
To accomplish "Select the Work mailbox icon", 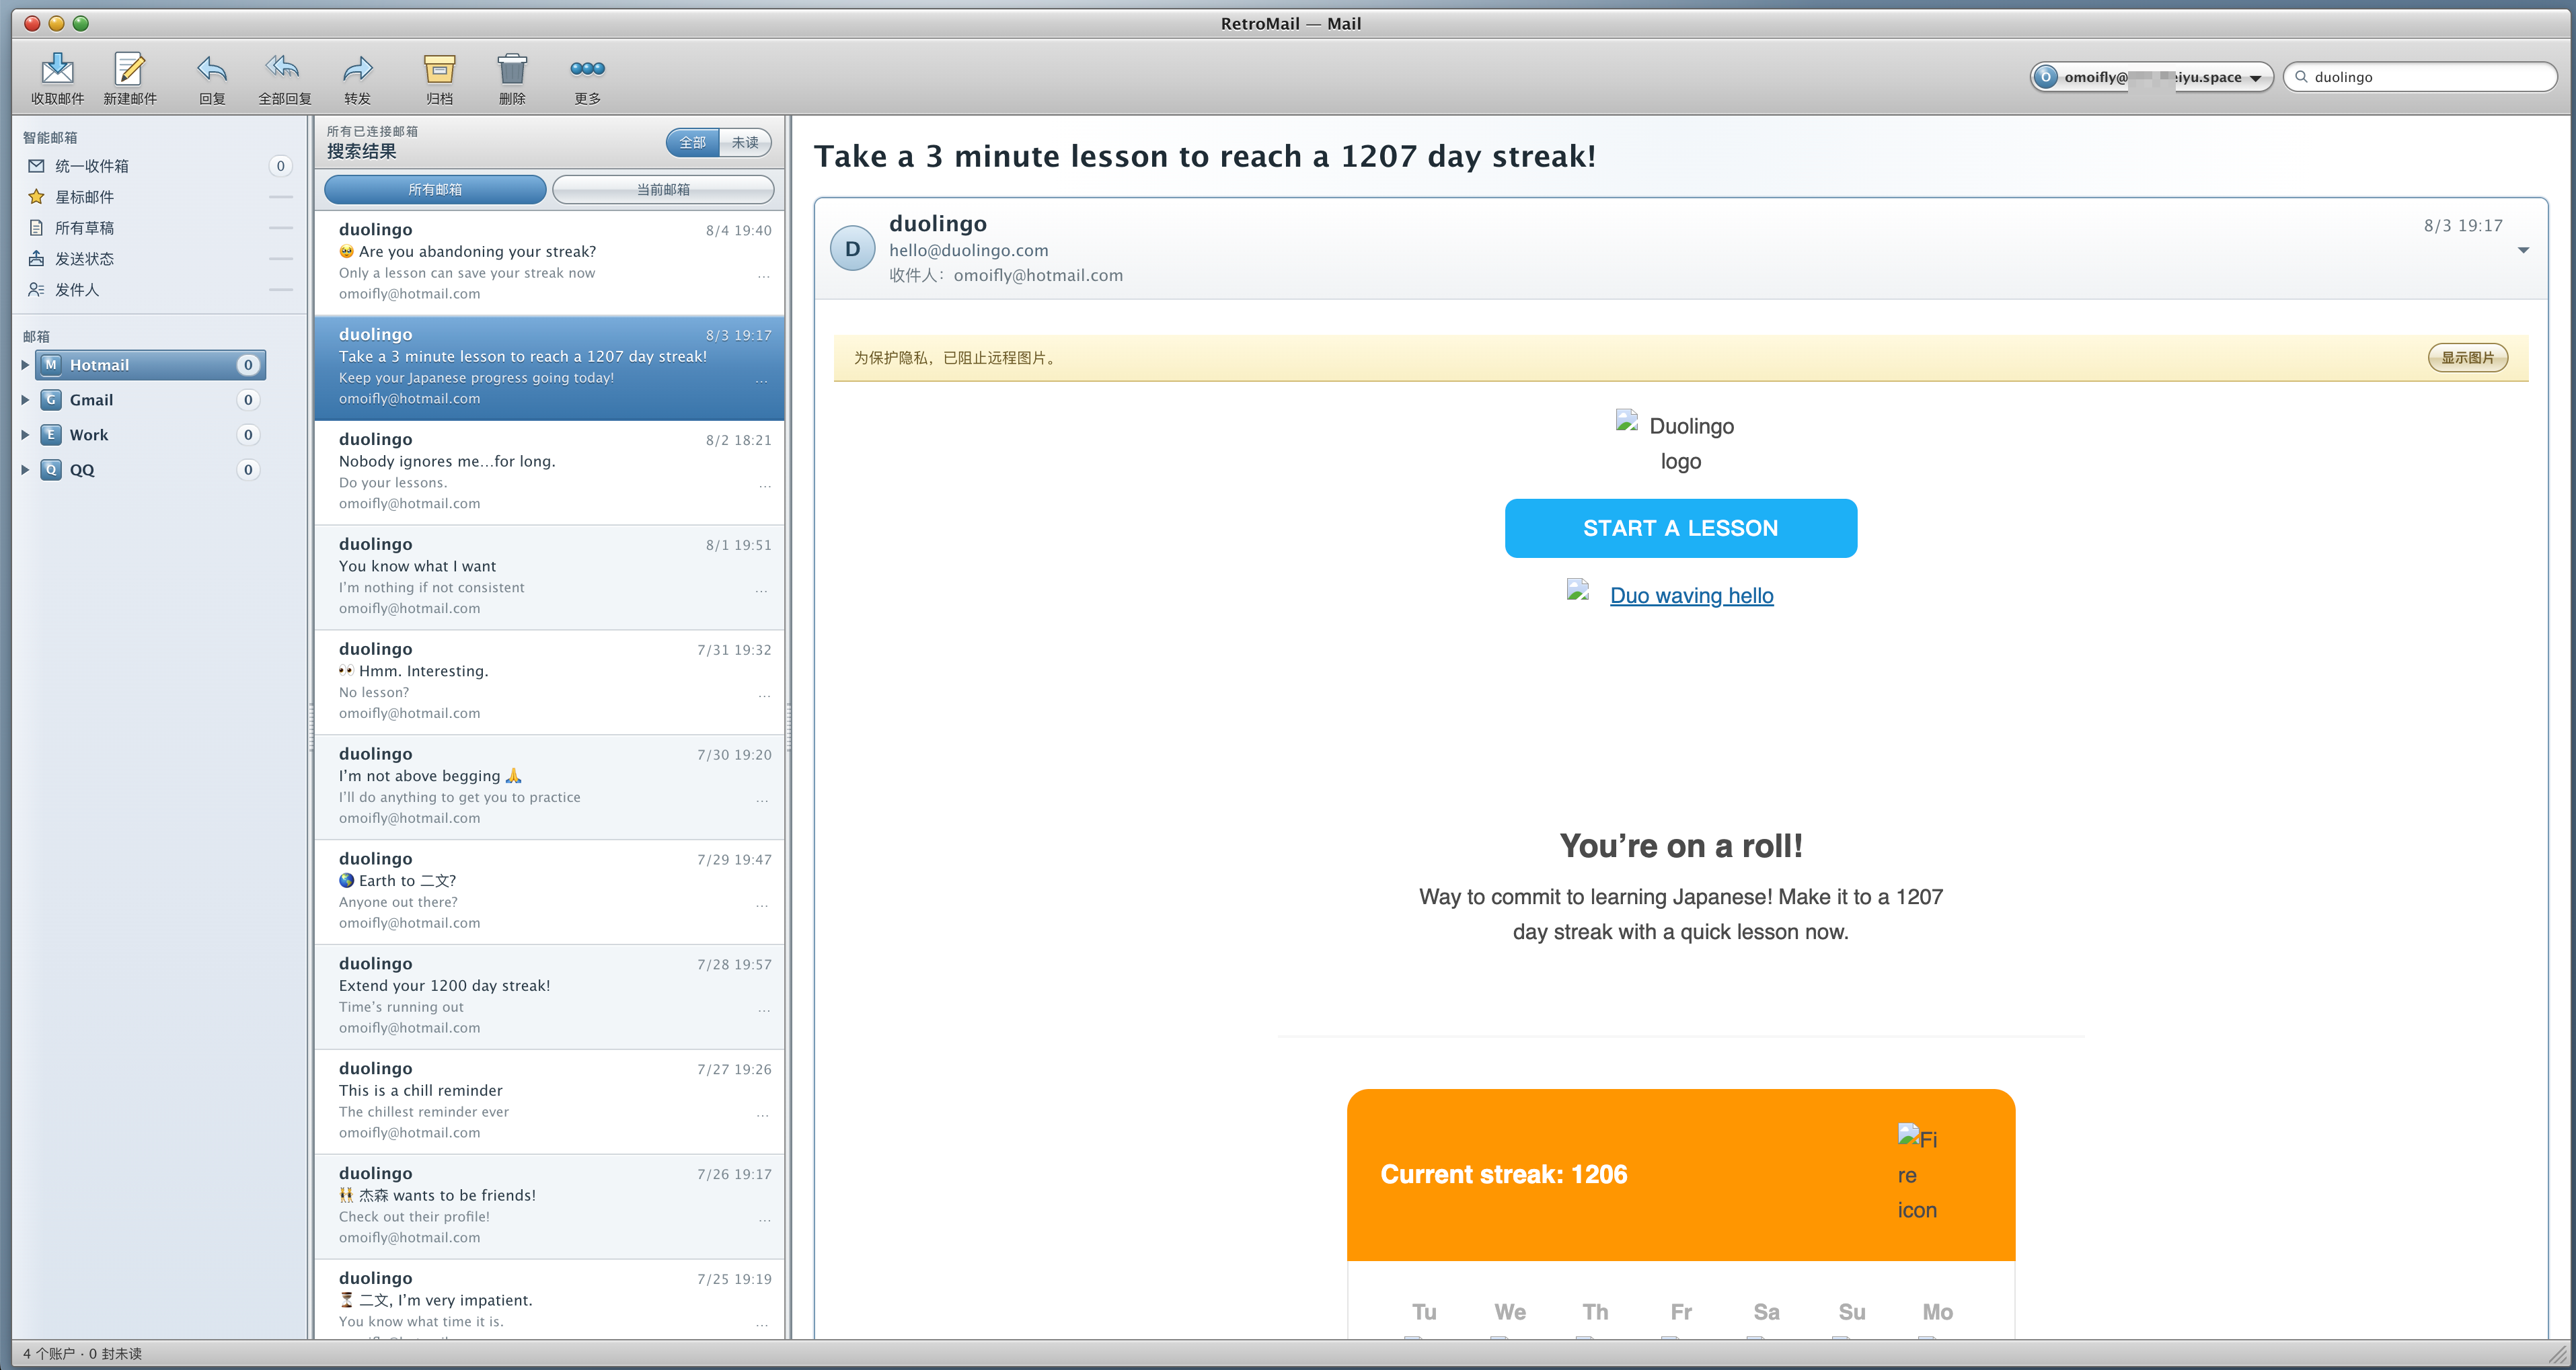I will tap(51, 435).
